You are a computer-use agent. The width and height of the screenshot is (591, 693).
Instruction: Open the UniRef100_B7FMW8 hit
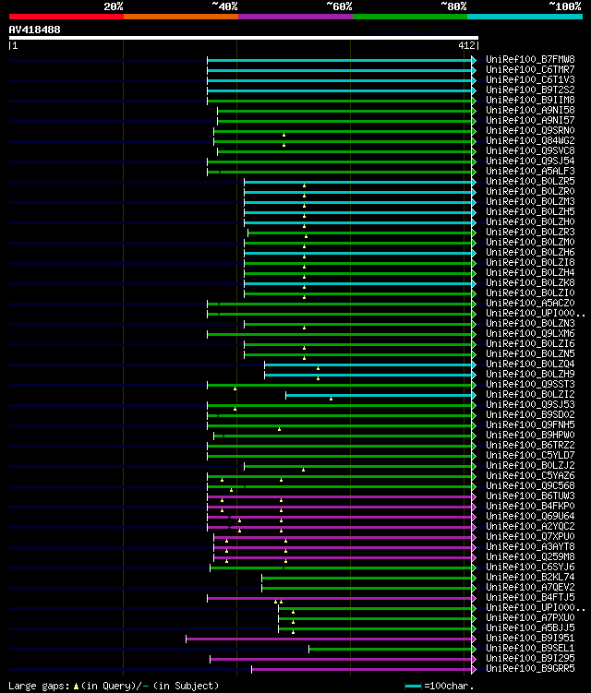coord(530,59)
